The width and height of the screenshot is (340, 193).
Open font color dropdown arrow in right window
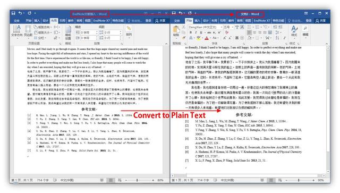click(210, 38)
